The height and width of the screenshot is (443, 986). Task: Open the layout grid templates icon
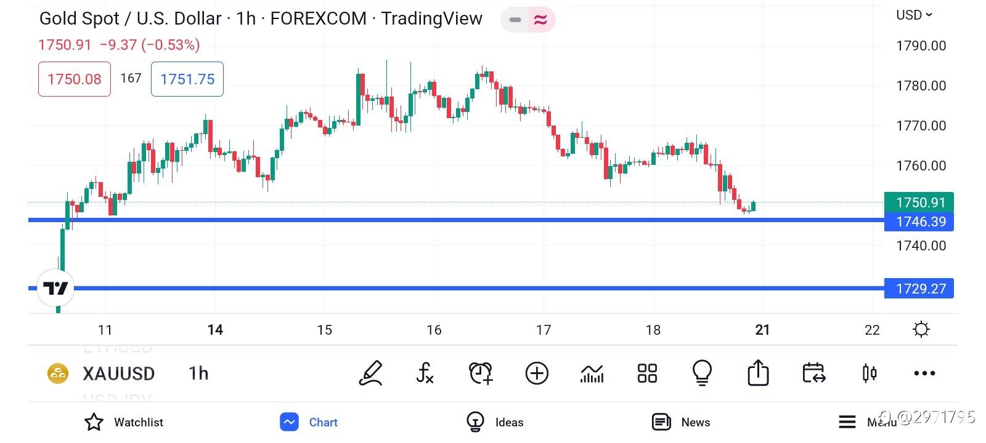click(x=647, y=373)
